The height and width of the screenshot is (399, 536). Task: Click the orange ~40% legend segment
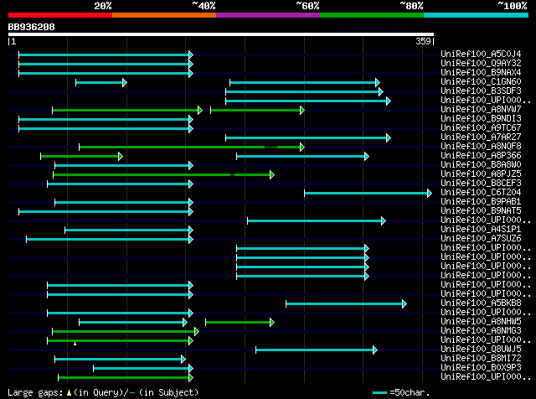pyautogui.click(x=164, y=15)
